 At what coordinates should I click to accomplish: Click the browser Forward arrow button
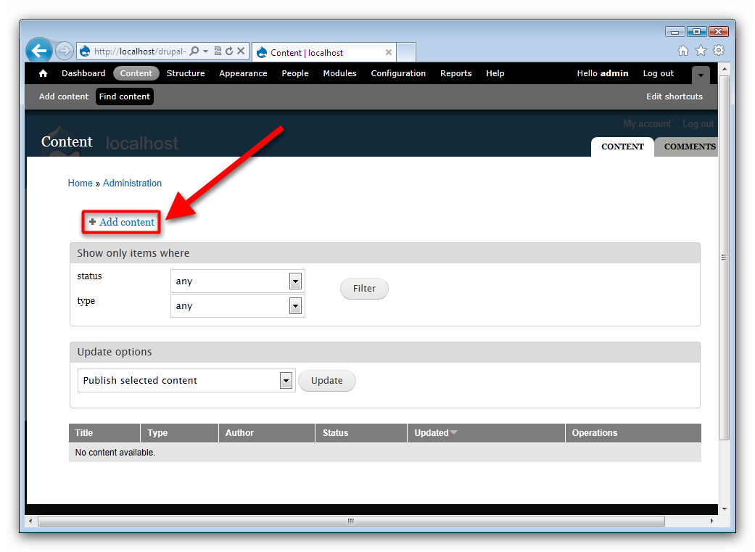(x=64, y=51)
